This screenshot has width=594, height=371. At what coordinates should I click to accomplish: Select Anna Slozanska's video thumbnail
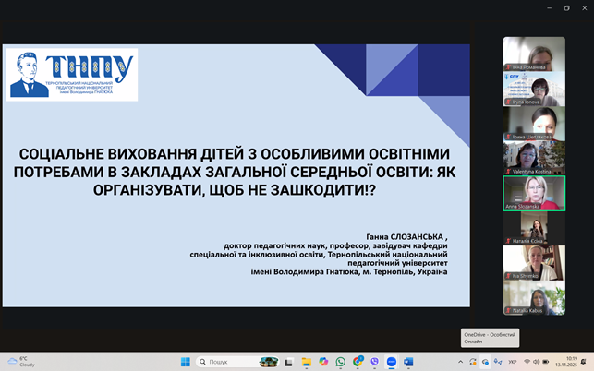[534, 194]
